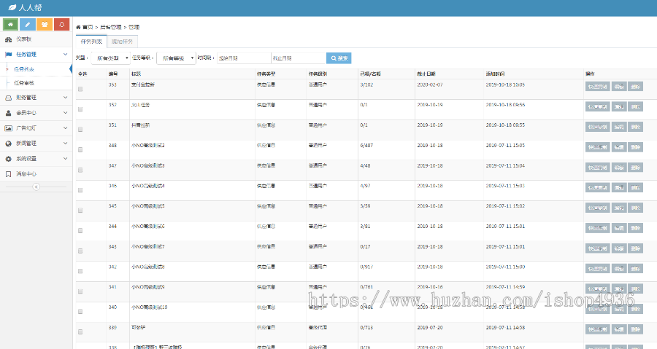This screenshot has width=657, height=349.
Task: Click the blue search (搜索) button
Action: click(x=339, y=58)
